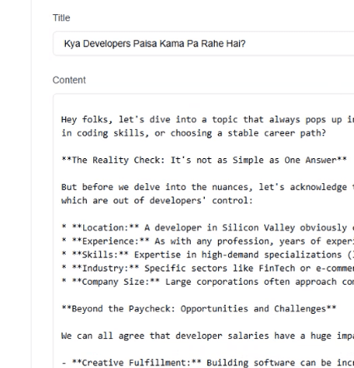
Task: Click the 'Title' field label
Action: point(62,17)
